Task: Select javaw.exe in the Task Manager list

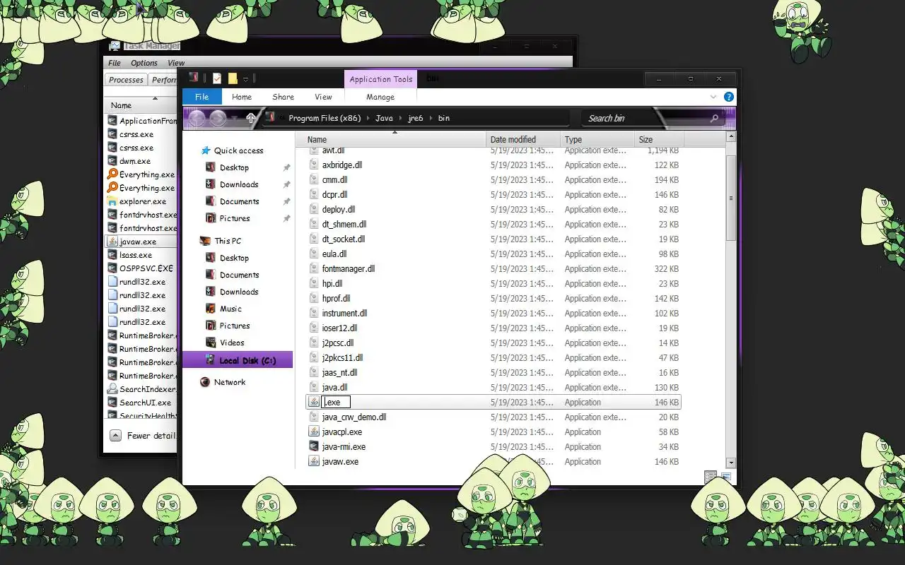Action: click(x=141, y=241)
